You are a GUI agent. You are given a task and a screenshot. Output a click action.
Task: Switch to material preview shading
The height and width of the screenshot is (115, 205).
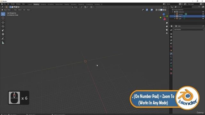163,10
